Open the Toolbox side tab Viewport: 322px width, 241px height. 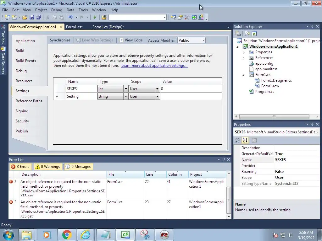coord(3,35)
